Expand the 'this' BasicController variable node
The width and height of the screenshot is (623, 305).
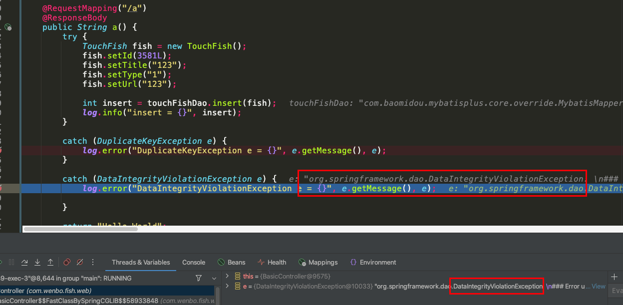point(228,276)
